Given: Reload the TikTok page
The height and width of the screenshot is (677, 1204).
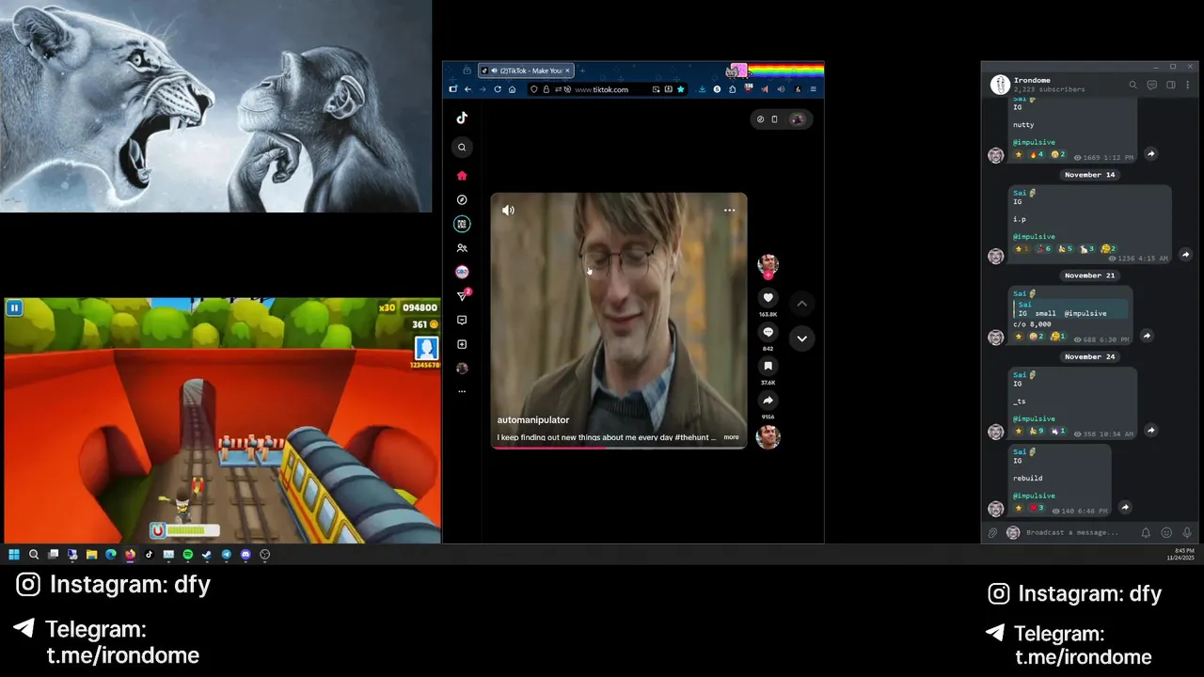Looking at the screenshot, I should (x=498, y=89).
